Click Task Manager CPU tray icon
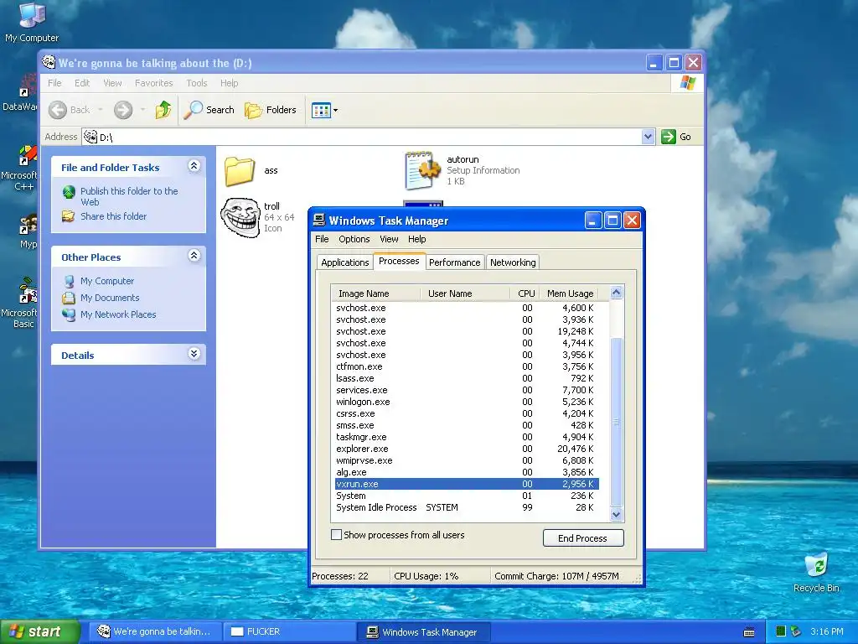The image size is (858, 644). point(781,631)
